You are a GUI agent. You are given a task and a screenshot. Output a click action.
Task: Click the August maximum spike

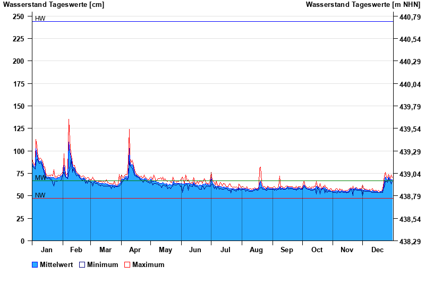(260, 167)
